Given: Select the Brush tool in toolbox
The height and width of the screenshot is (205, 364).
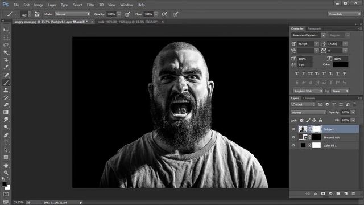Looking at the screenshot, I should (x=6, y=83).
